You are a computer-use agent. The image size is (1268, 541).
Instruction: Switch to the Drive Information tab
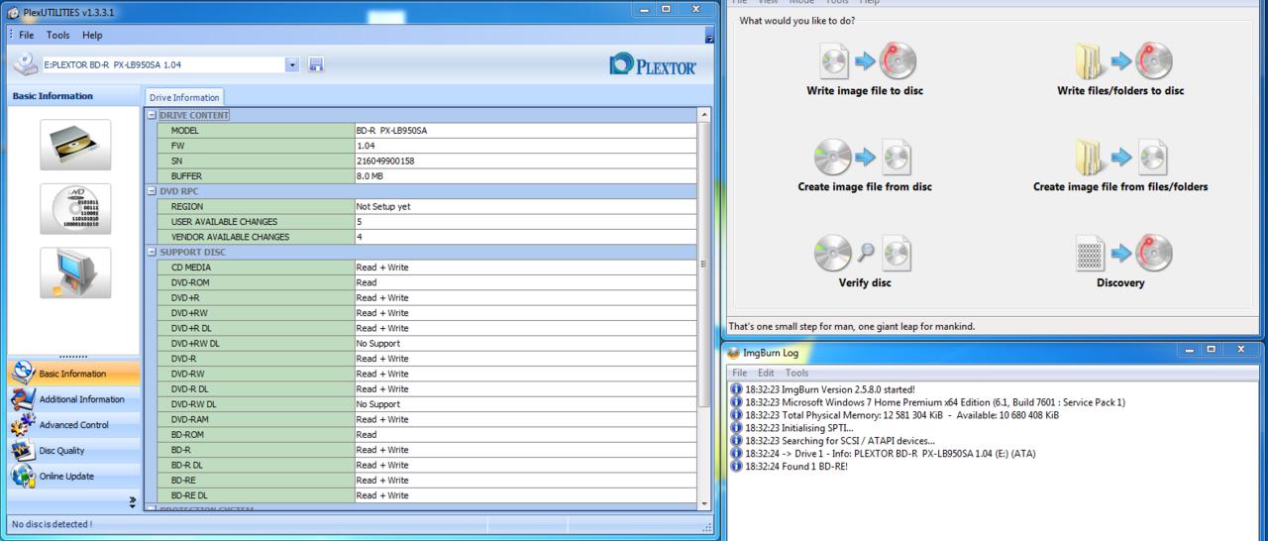click(x=183, y=97)
